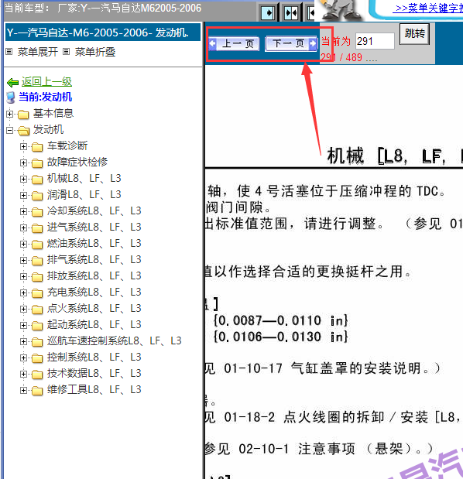Screen dimensions: 463x479
Task: Expand the 车载诊断 node
Action: point(23,146)
